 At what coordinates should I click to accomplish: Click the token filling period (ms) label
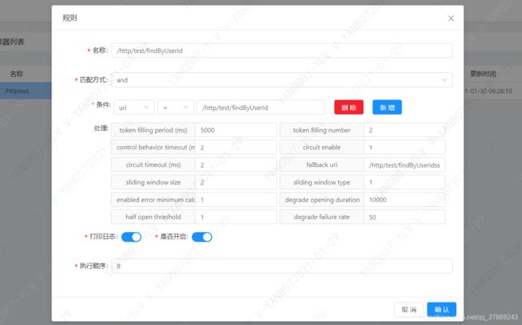coord(153,130)
